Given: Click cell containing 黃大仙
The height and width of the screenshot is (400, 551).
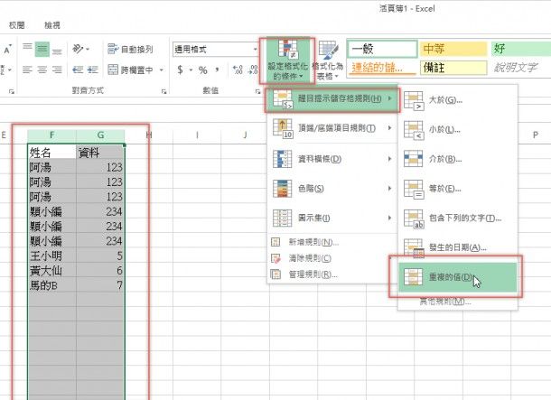Looking at the screenshot, I should tap(51, 270).
